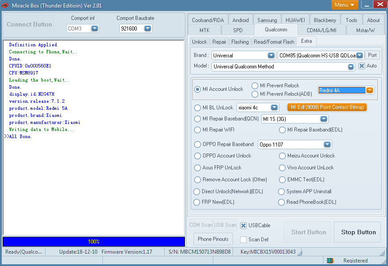The width and height of the screenshot is (388, 266).
Task: Open the Unlock sub-tab
Action: tap(200, 42)
